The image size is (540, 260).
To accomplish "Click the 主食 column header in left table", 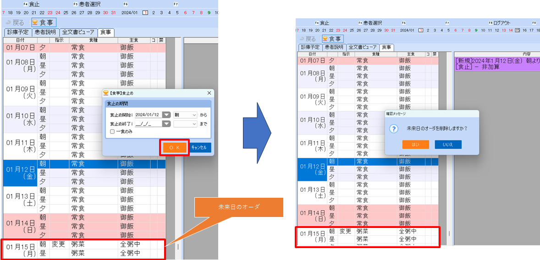I will [134, 40].
